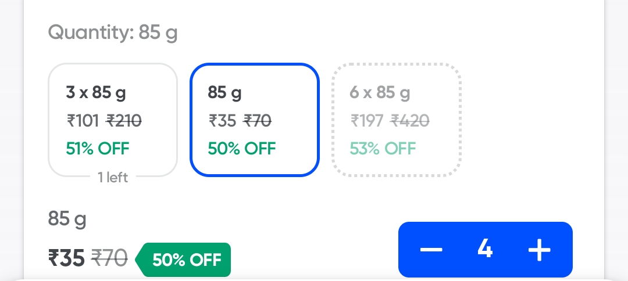628x281 pixels.
Task: Tap the 51% OFF discount text
Action: point(98,148)
